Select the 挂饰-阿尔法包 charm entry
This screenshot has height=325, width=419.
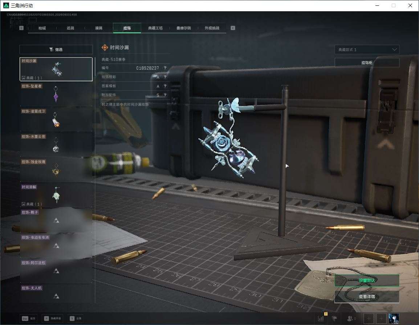[x=56, y=271]
